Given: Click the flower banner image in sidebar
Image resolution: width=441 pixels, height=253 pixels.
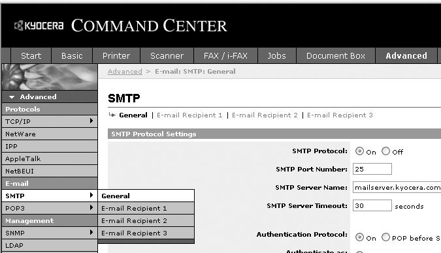Looking at the screenshot, I should (50, 77).
